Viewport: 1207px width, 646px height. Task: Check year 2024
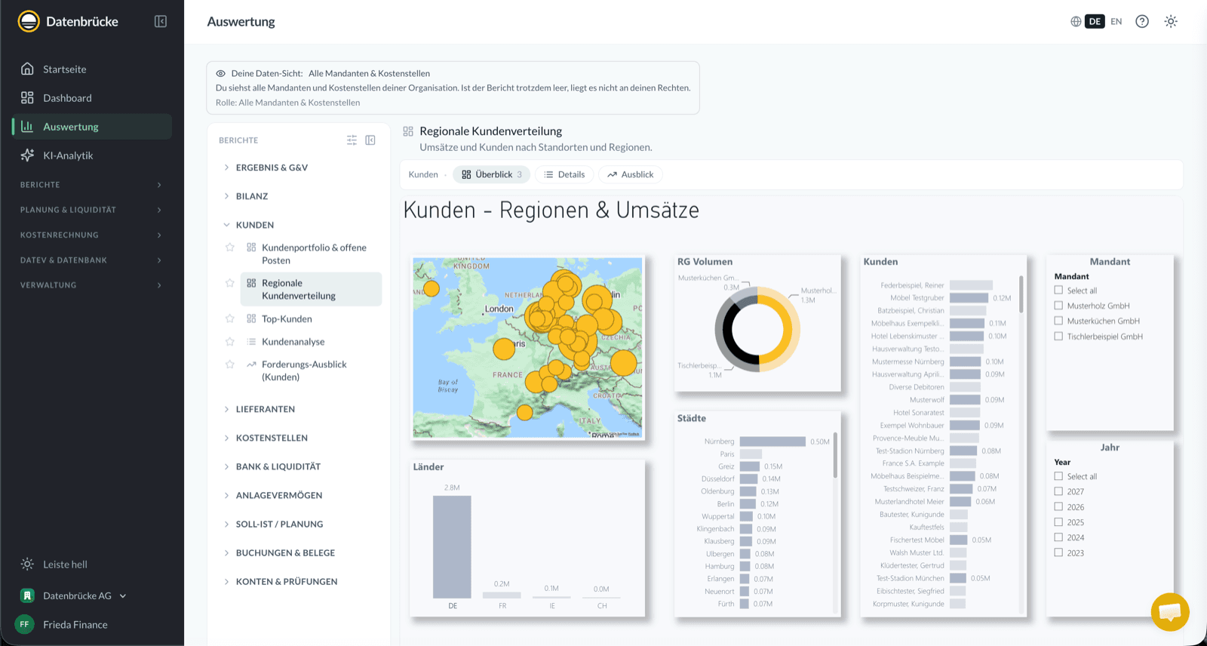pyautogui.click(x=1058, y=537)
